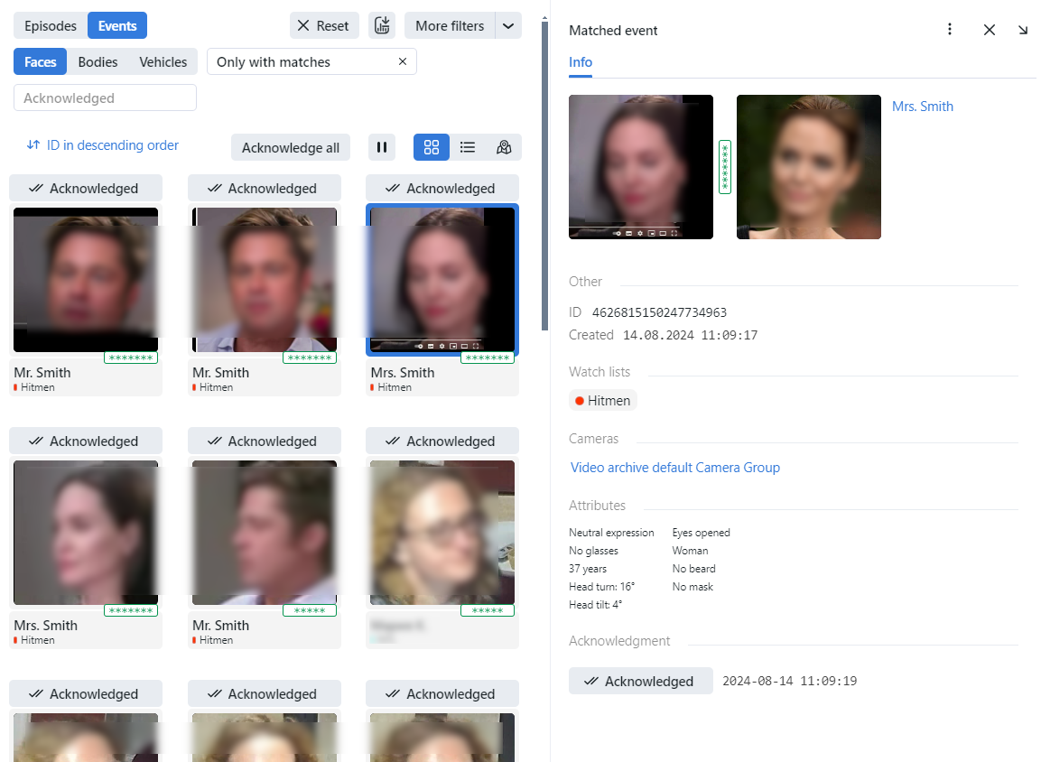The image size is (1041, 762).
Task: Click the acknowledgment timestamp 2024-08-14 11:09:19
Action: coord(789,681)
